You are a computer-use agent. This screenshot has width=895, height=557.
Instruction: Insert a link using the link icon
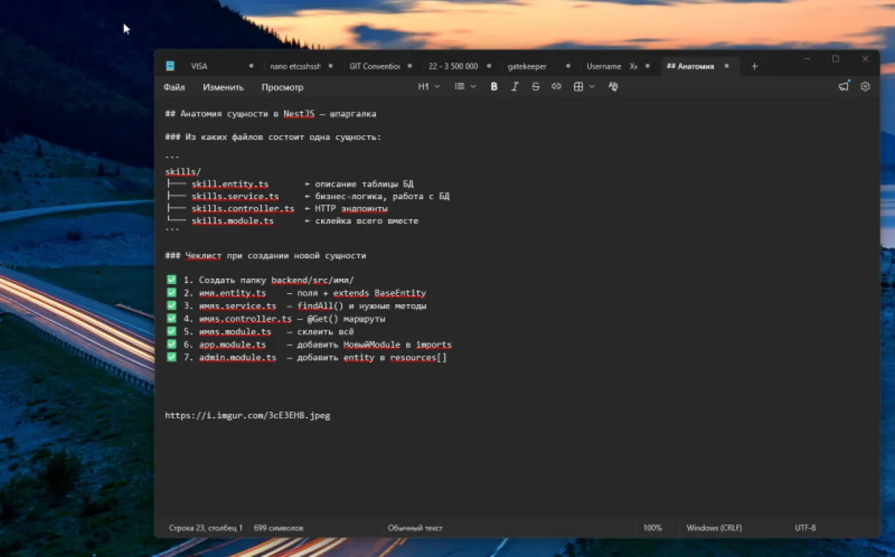(x=557, y=87)
